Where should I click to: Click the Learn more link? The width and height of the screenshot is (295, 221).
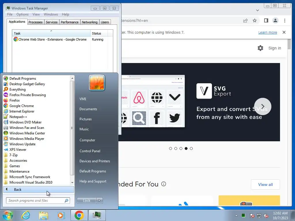tap(268, 32)
